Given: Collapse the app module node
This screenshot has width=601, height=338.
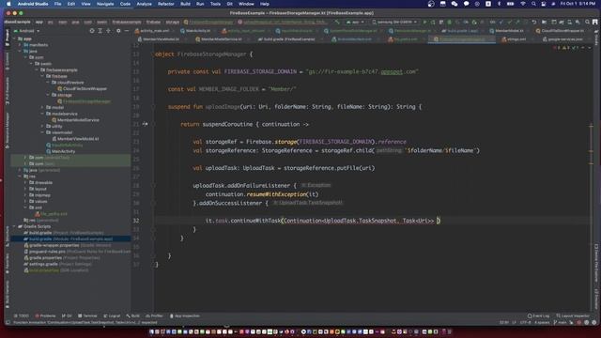Looking at the screenshot, I should tap(15, 38).
